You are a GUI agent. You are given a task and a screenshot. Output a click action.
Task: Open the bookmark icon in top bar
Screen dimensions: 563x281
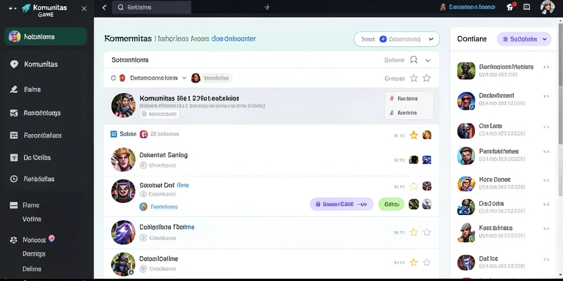coord(527,7)
